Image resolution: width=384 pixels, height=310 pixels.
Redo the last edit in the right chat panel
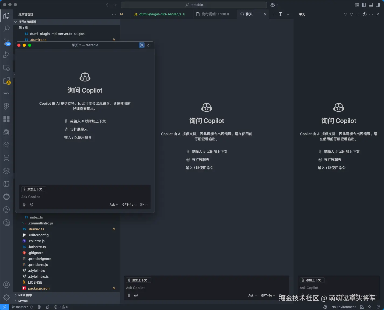[x=352, y=14]
